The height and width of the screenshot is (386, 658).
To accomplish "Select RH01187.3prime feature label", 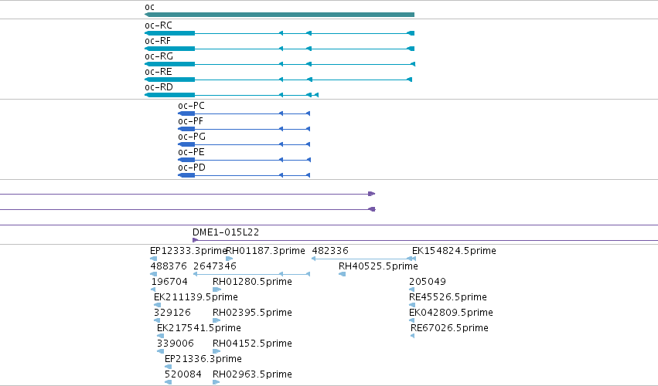I will [266, 251].
